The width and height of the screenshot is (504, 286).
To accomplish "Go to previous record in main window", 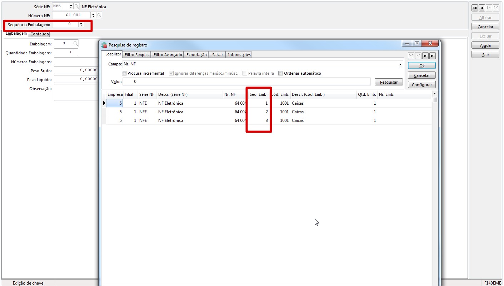I will coord(481,8).
